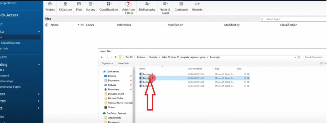This screenshot has width=327, height=123.
Task: Expand the address bar history dropdown
Action: [x=295, y=57]
